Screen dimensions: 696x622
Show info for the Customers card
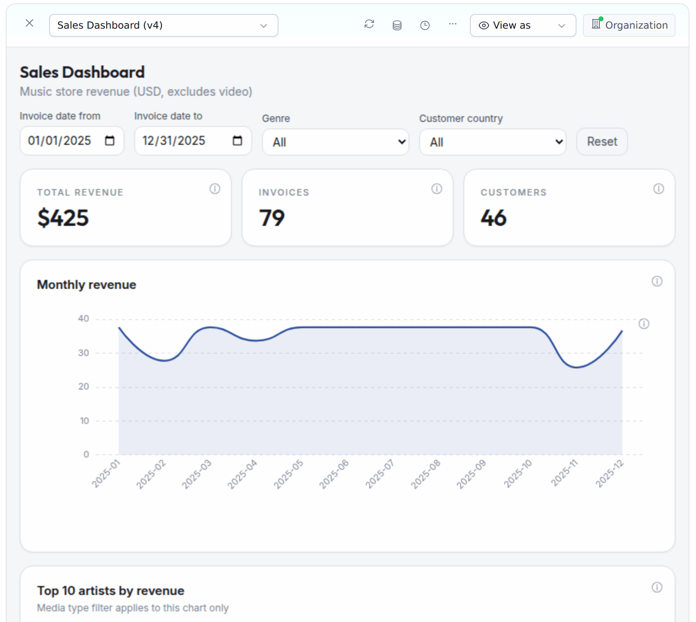click(659, 189)
